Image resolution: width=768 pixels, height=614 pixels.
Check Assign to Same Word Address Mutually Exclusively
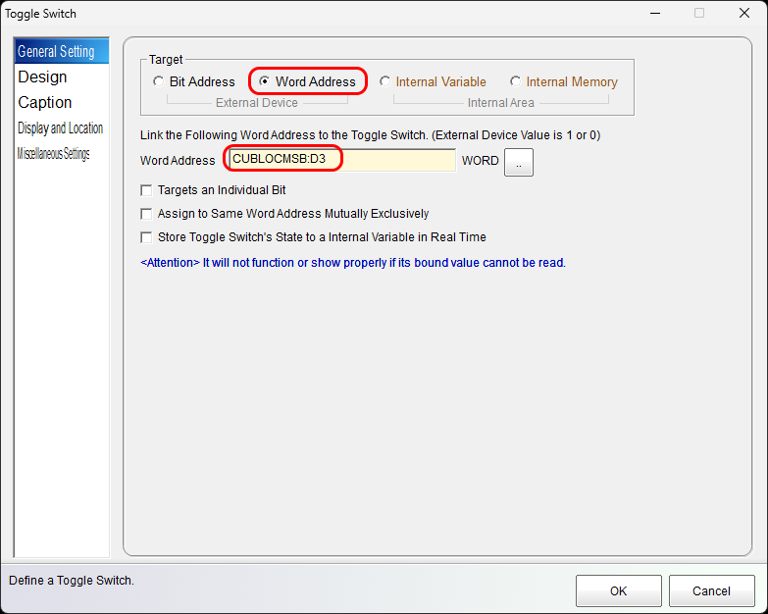pyautogui.click(x=147, y=214)
